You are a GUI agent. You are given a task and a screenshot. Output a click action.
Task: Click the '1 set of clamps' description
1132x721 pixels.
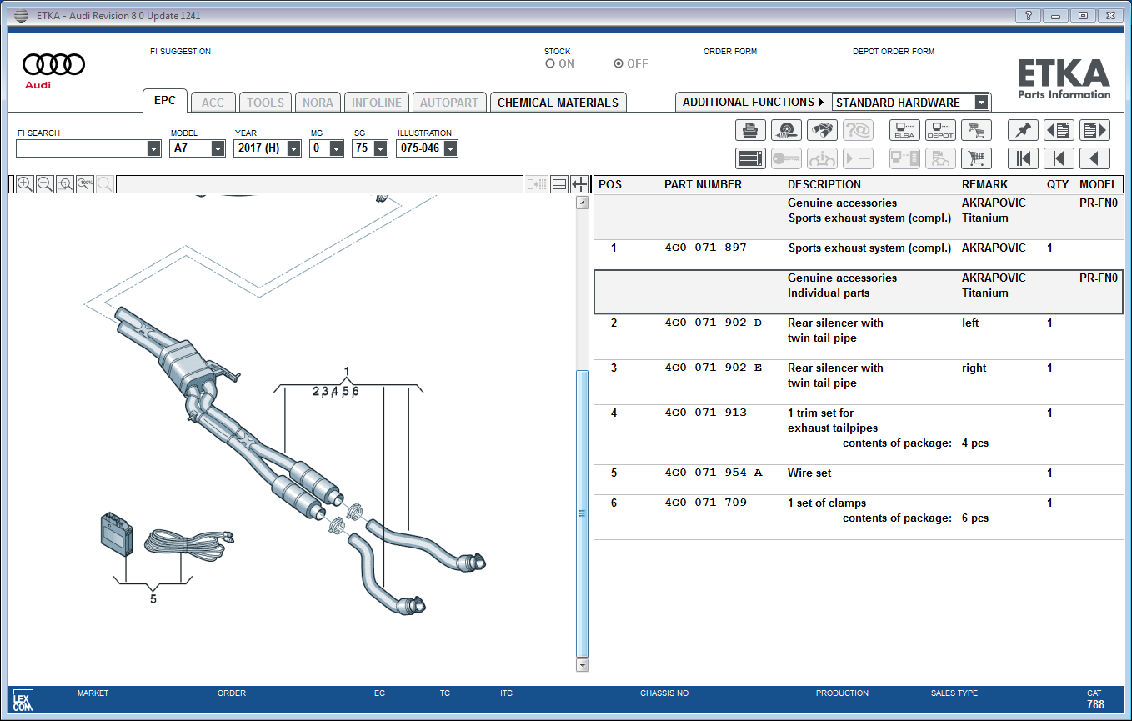[827, 503]
